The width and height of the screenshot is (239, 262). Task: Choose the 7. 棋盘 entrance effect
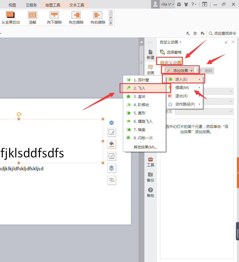(144, 129)
